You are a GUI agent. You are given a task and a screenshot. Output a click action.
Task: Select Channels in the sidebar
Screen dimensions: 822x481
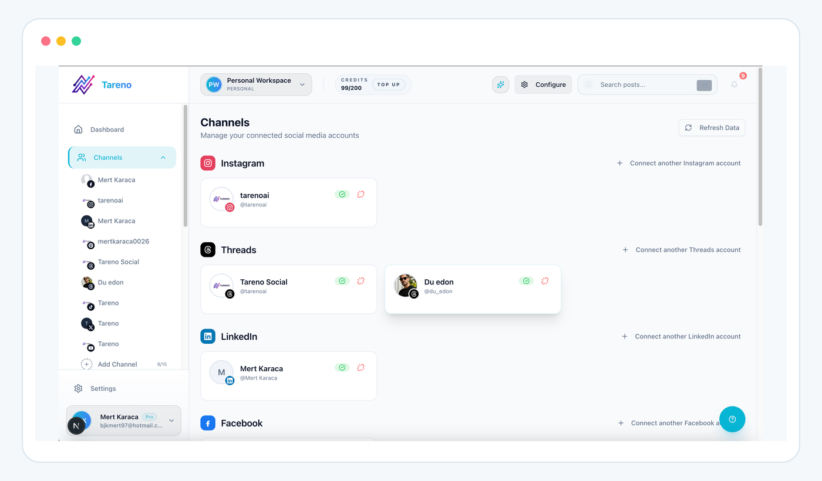(x=122, y=157)
